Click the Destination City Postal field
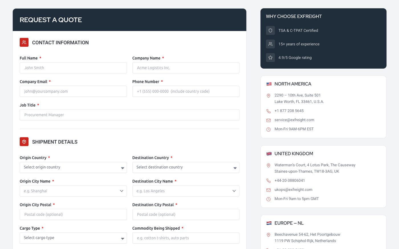This screenshot has height=249, width=399. click(186, 215)
